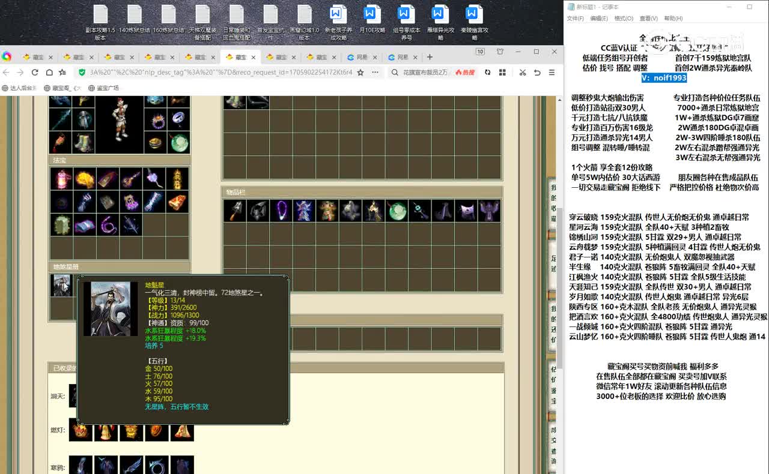Screen dimensions: 769x474
Task: Open the 藏宝阁 bookmark
Action: (62, 88)
